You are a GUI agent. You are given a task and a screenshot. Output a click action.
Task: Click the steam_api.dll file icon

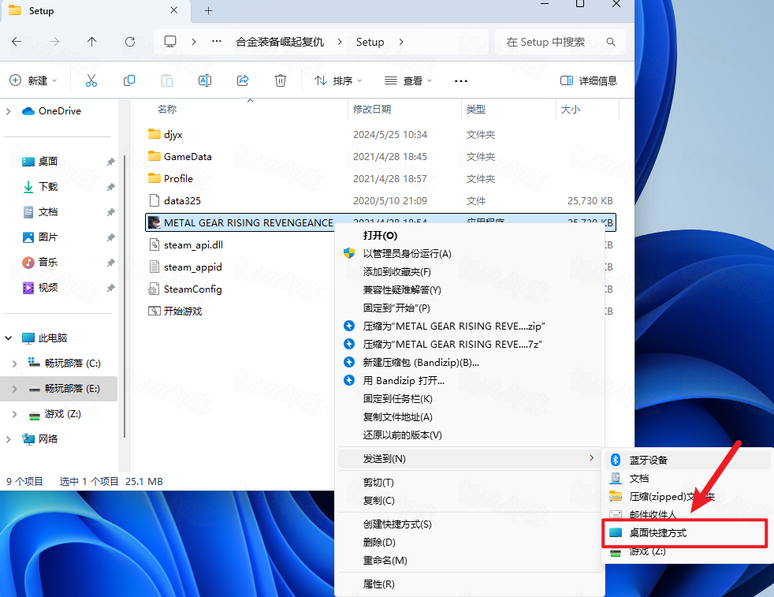pyautogui.click(x=154, y=245)
